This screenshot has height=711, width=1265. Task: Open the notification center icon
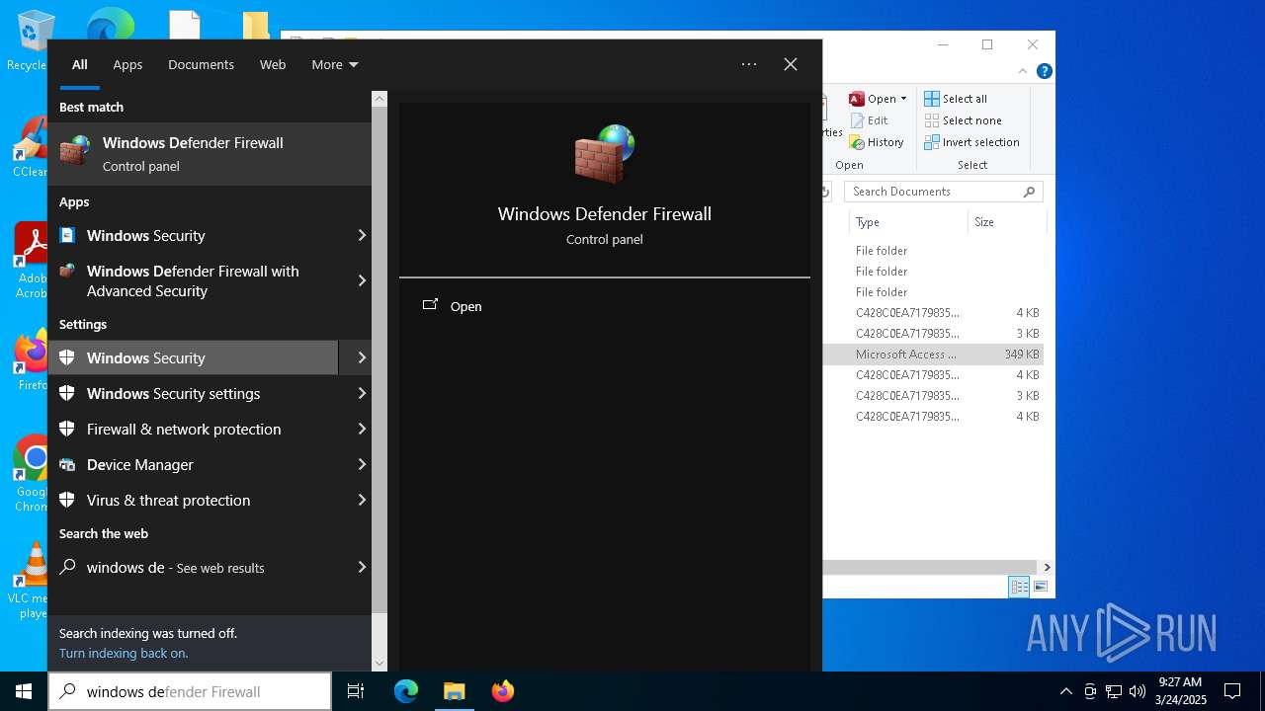pos(1232,691)
